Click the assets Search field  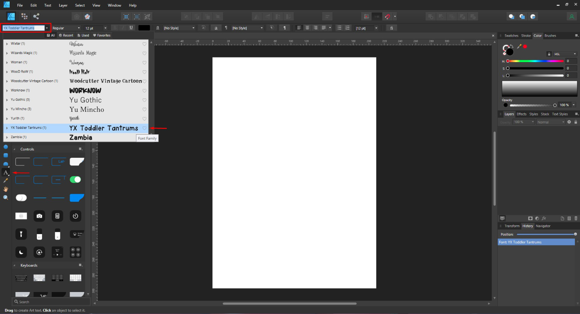[51, 302]
